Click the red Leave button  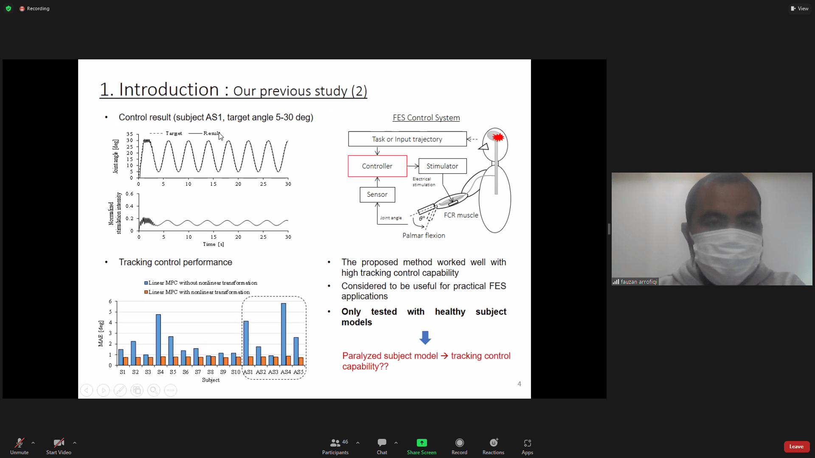coord(796,447)
